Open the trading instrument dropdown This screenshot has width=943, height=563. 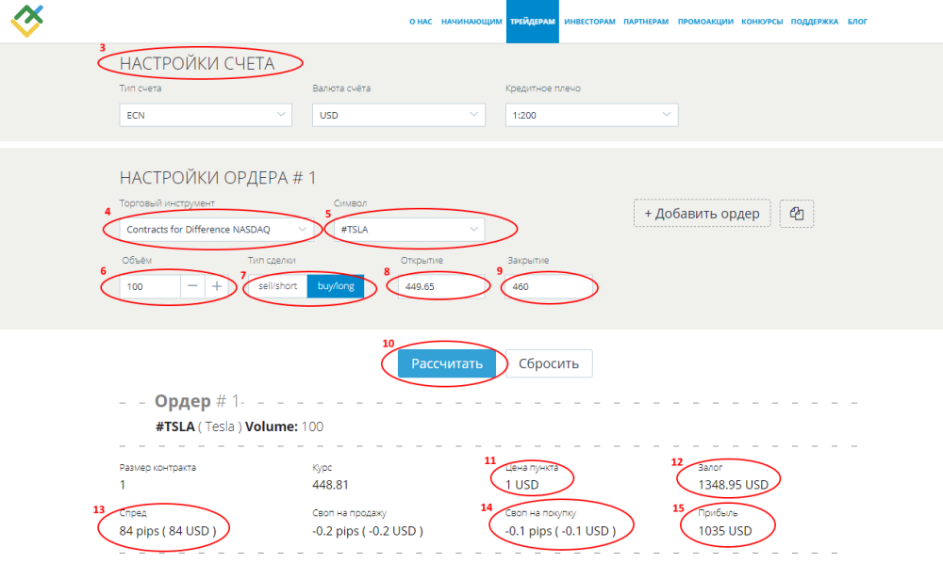[217, 230]
